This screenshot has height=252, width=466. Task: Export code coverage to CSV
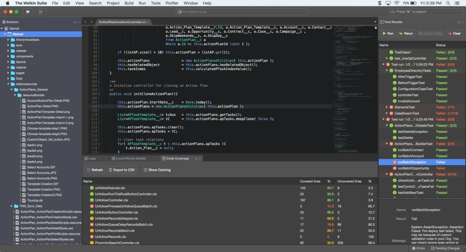tap(121, 170)
